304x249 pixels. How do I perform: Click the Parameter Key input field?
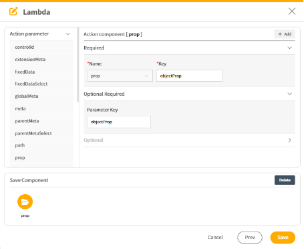[x=119, y=122]
